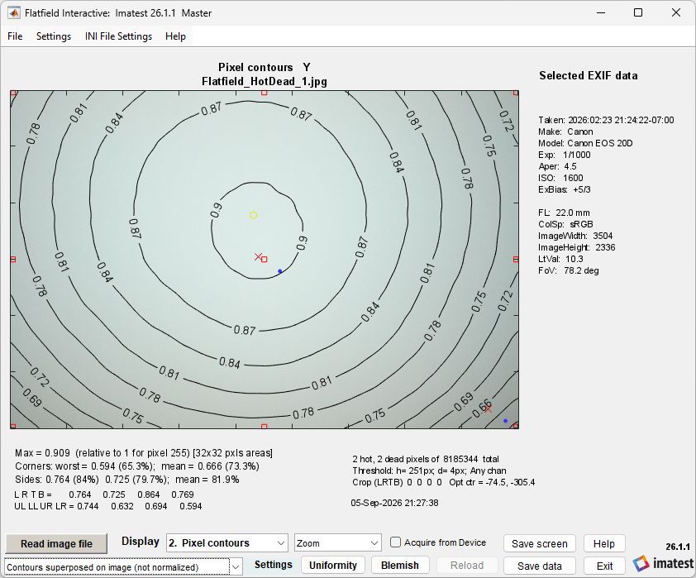Image resolution: width=696 pixels, height=578 pixels.
Task: Open the Help menu
Action: click(x=175, y=36)
